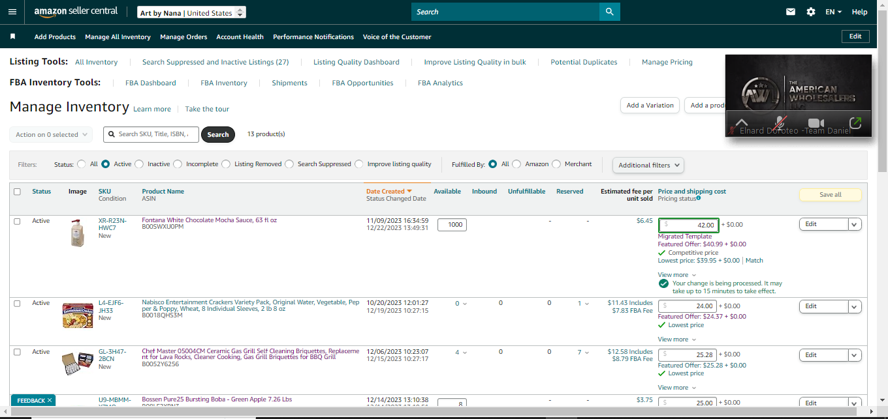Viewport: 888px width, 419px height.
Task: Click the Save all button
Action: (x=830, y=195)
